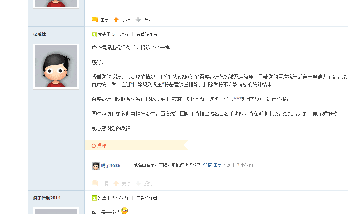Open username 疯子传说2014 profile
This screenshot has height=214, width=348.
47,198
